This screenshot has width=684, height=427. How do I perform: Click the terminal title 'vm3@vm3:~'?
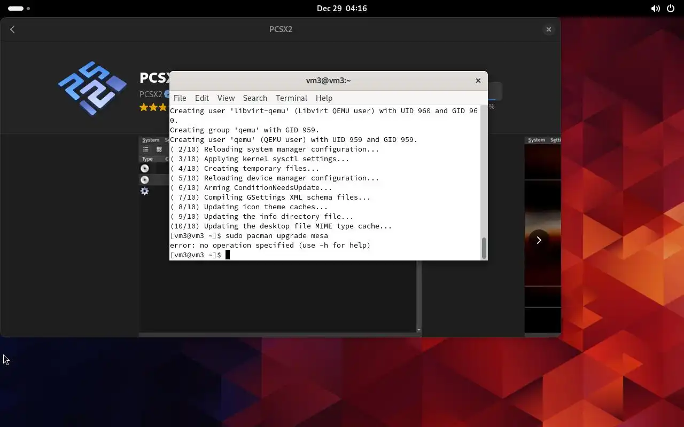point(328,81)
